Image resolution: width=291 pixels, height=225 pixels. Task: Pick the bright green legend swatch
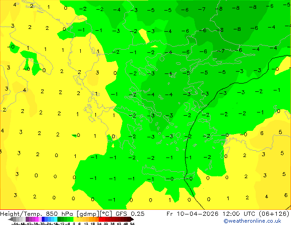click(72, 219)
